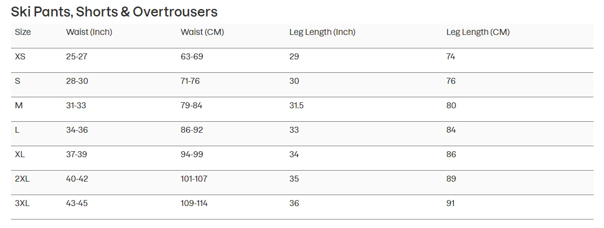Click the 31.5 leg length cell
The width and height of the screenshot is (604, 228).
tap(296, 106)
